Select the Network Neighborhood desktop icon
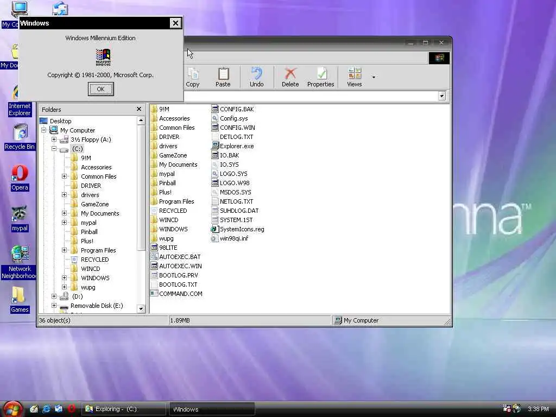Viewport: 556px width, 417px height. pyautogui.click(x=20, y=262)
